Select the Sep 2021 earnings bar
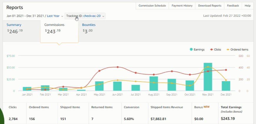Screen dimensions: 256x124 click(172, 85)
